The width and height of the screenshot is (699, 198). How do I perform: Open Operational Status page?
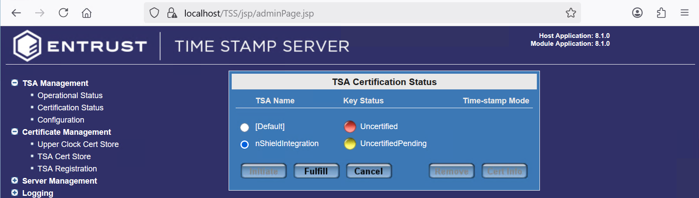[x=70, y=95]
